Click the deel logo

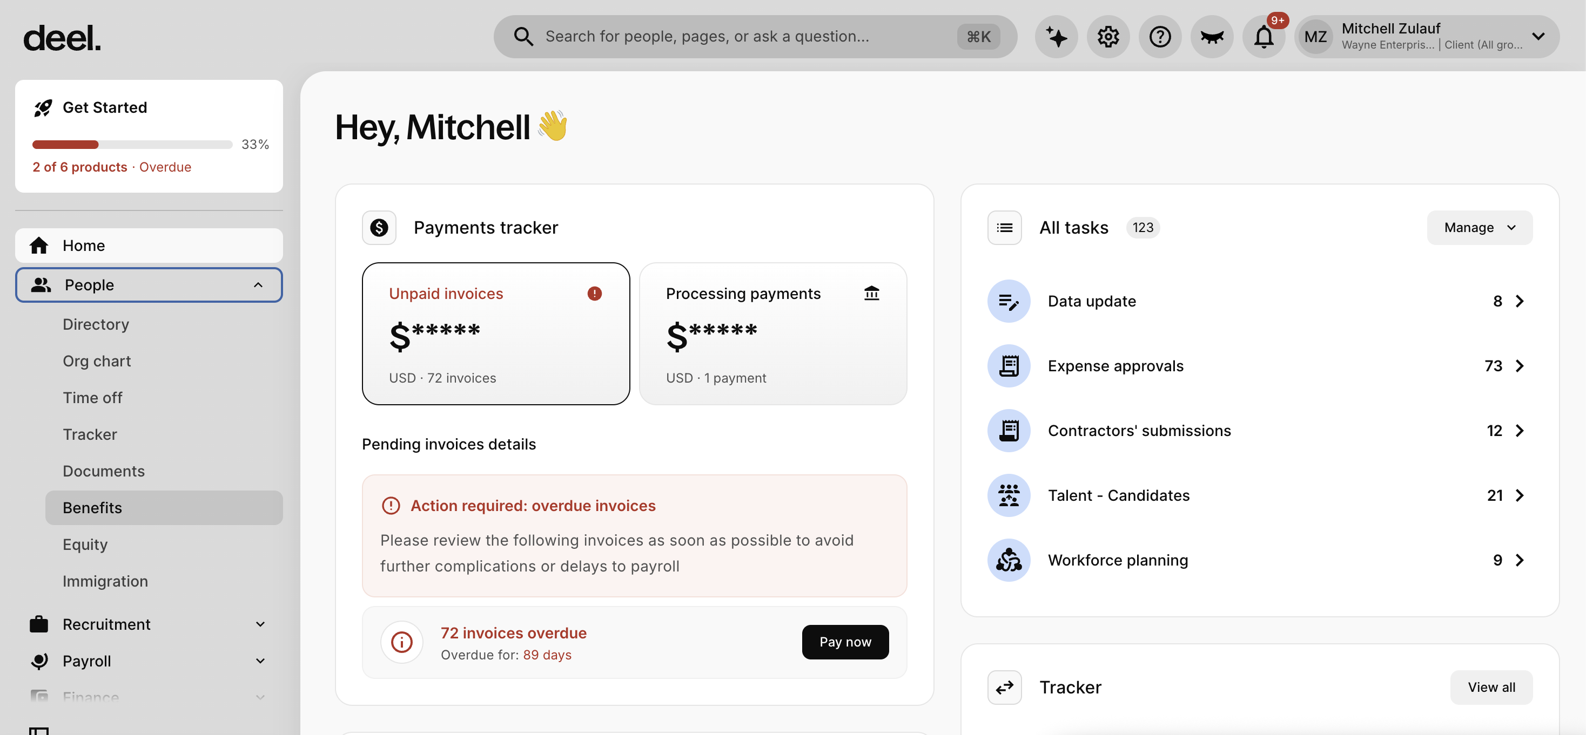(x=62, y=38)
